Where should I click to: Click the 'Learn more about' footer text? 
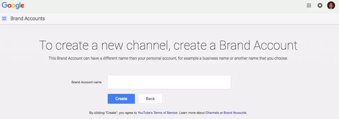192,113
